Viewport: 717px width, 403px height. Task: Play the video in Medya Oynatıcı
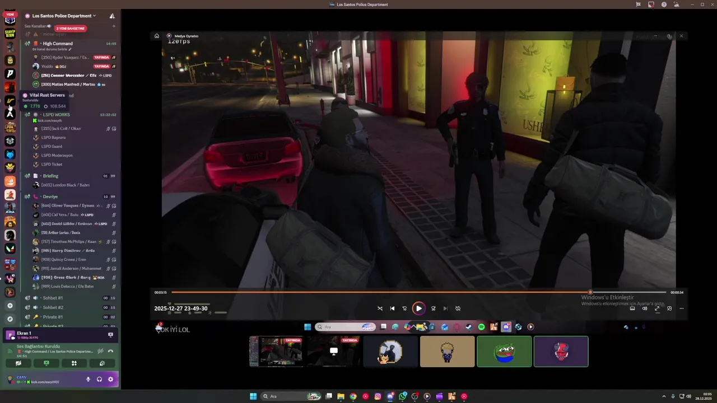pos(418,308)
